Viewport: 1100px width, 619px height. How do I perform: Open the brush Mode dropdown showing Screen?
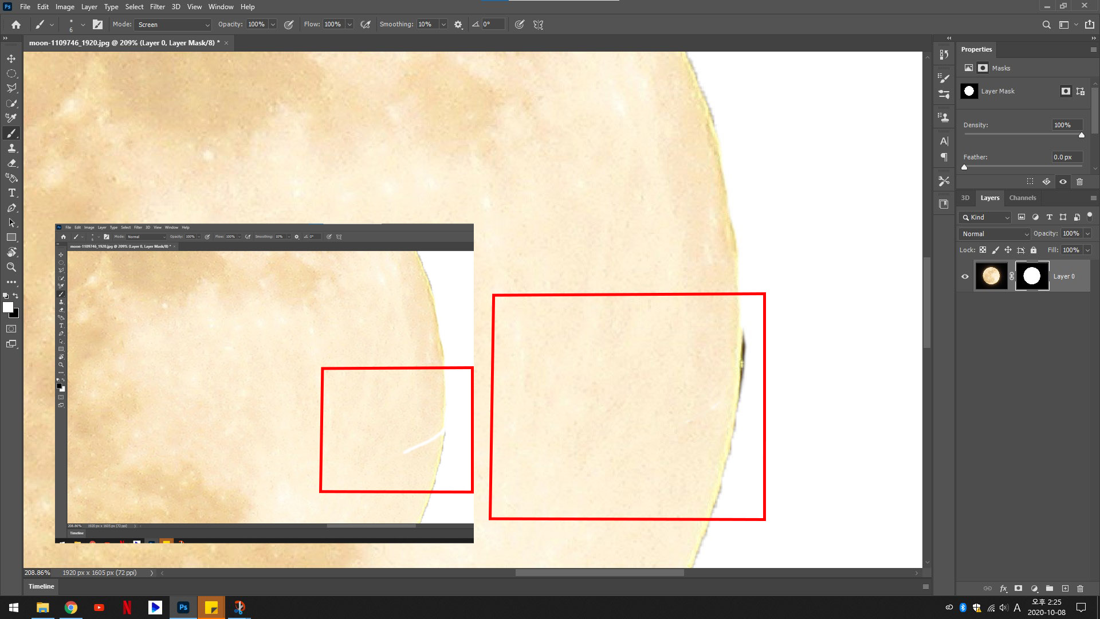[173, 25]
